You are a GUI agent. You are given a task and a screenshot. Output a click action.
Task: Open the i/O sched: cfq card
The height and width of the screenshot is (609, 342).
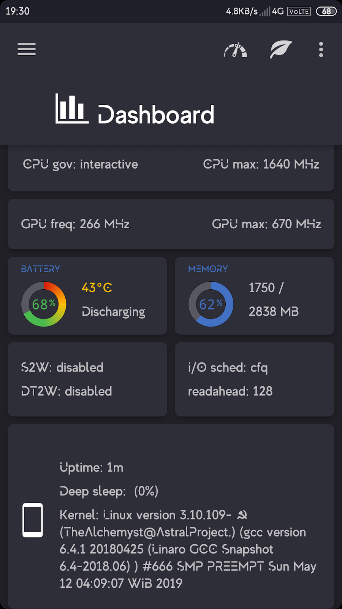pyautogui.click(x=228, y=368)
